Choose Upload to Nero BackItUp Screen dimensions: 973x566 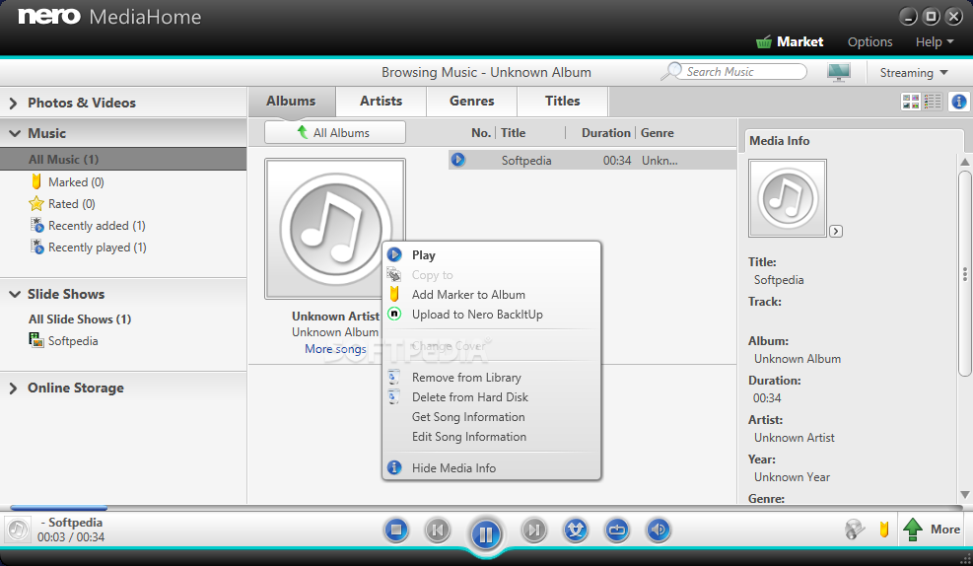pos(477,315)
